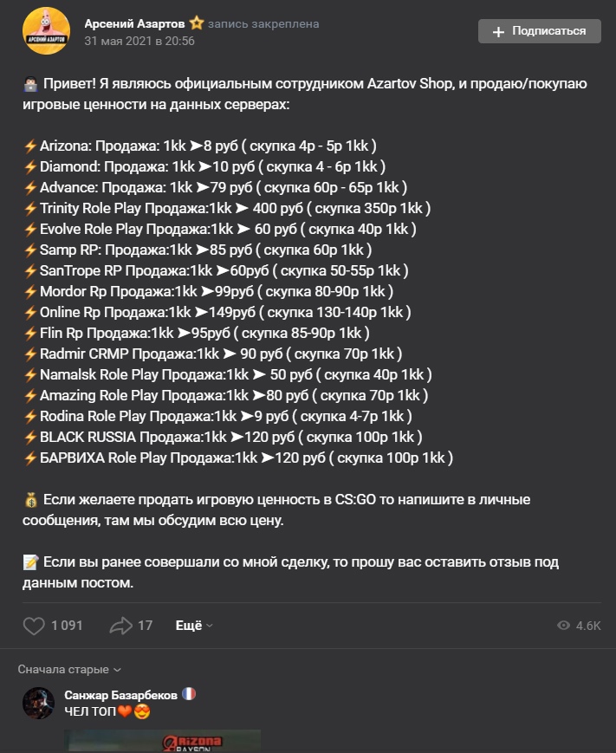
Task: Open the Arizona image attached to the comment
Action: tap(162, 741)
